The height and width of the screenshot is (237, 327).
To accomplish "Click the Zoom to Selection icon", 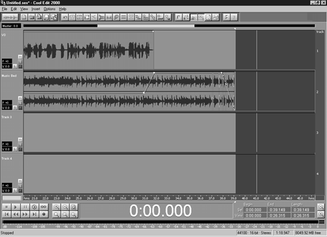I will (x=56, y=214).
